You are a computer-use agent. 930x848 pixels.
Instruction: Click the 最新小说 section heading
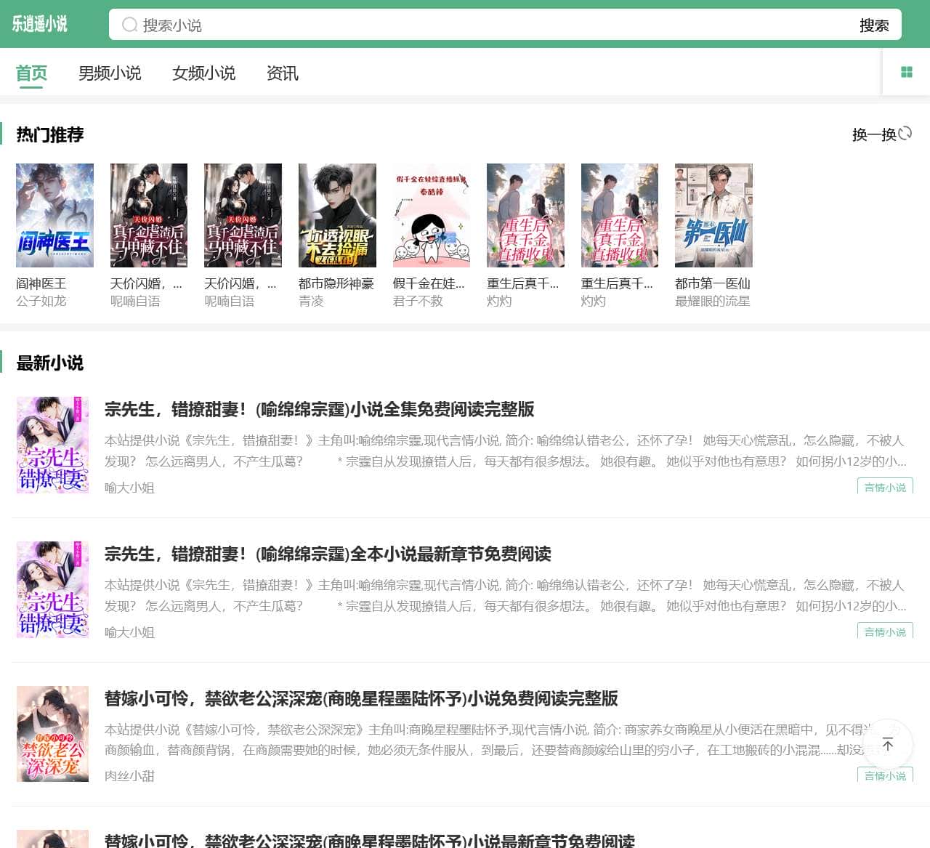point(50,363)
